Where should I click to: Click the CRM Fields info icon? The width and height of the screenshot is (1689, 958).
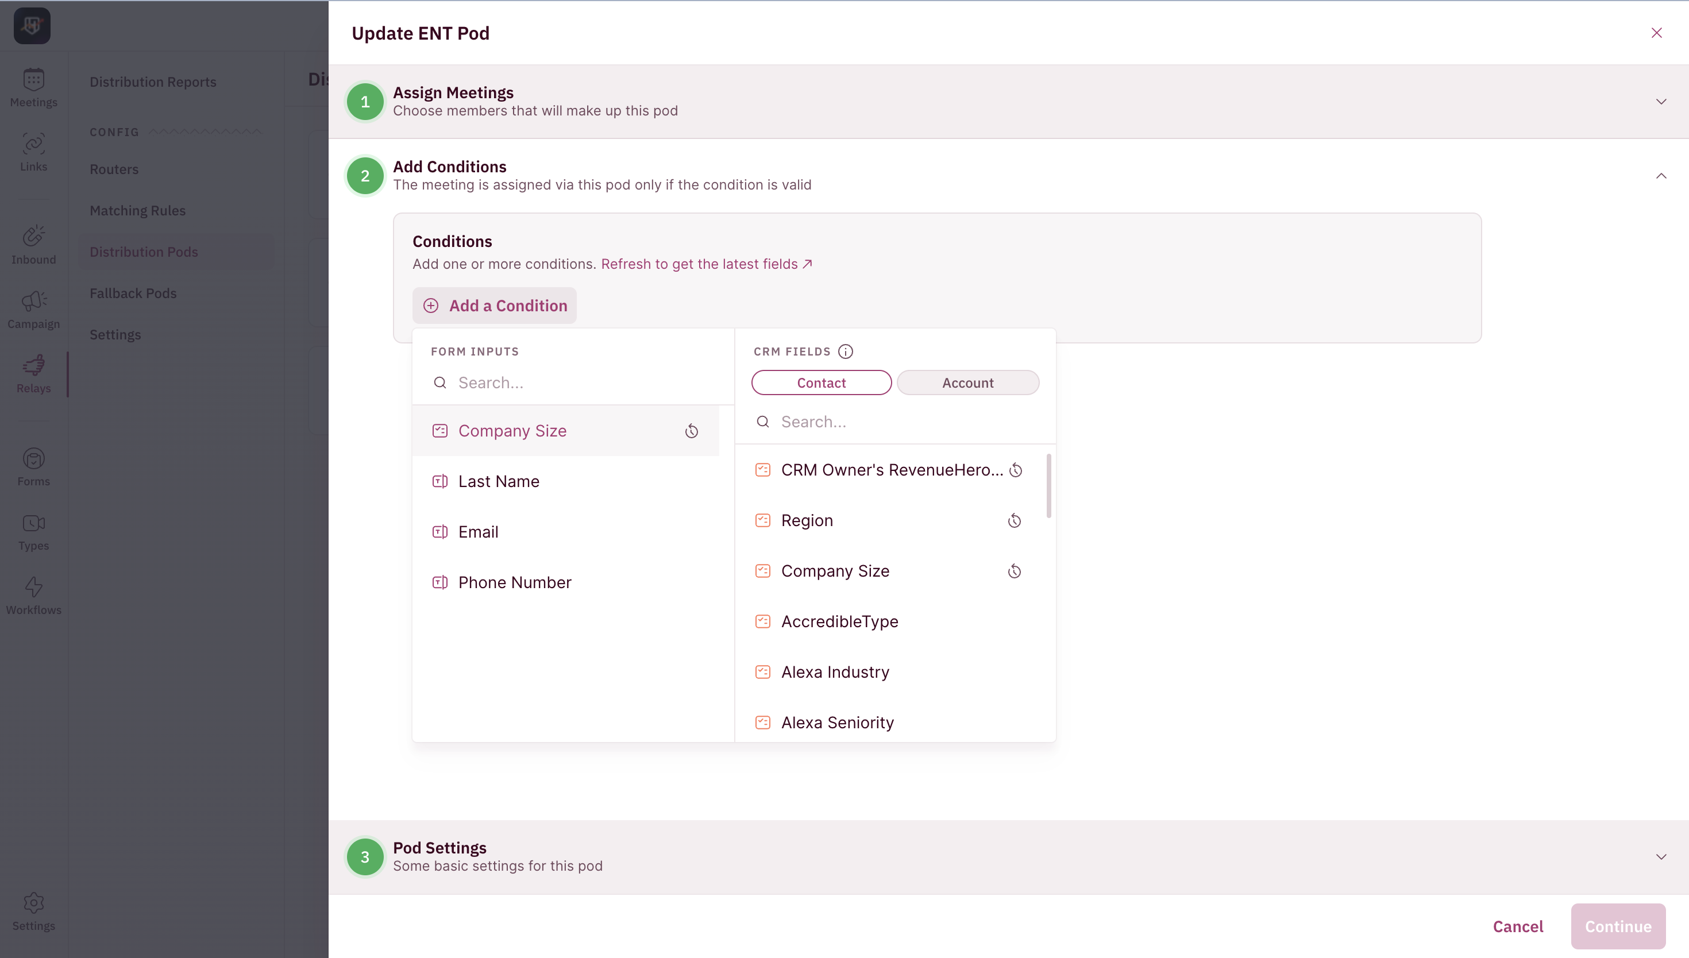[846, 351]
